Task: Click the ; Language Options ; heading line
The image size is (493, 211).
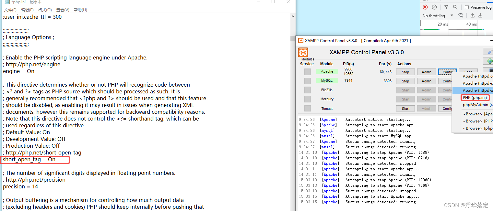Action: [29, 37]
